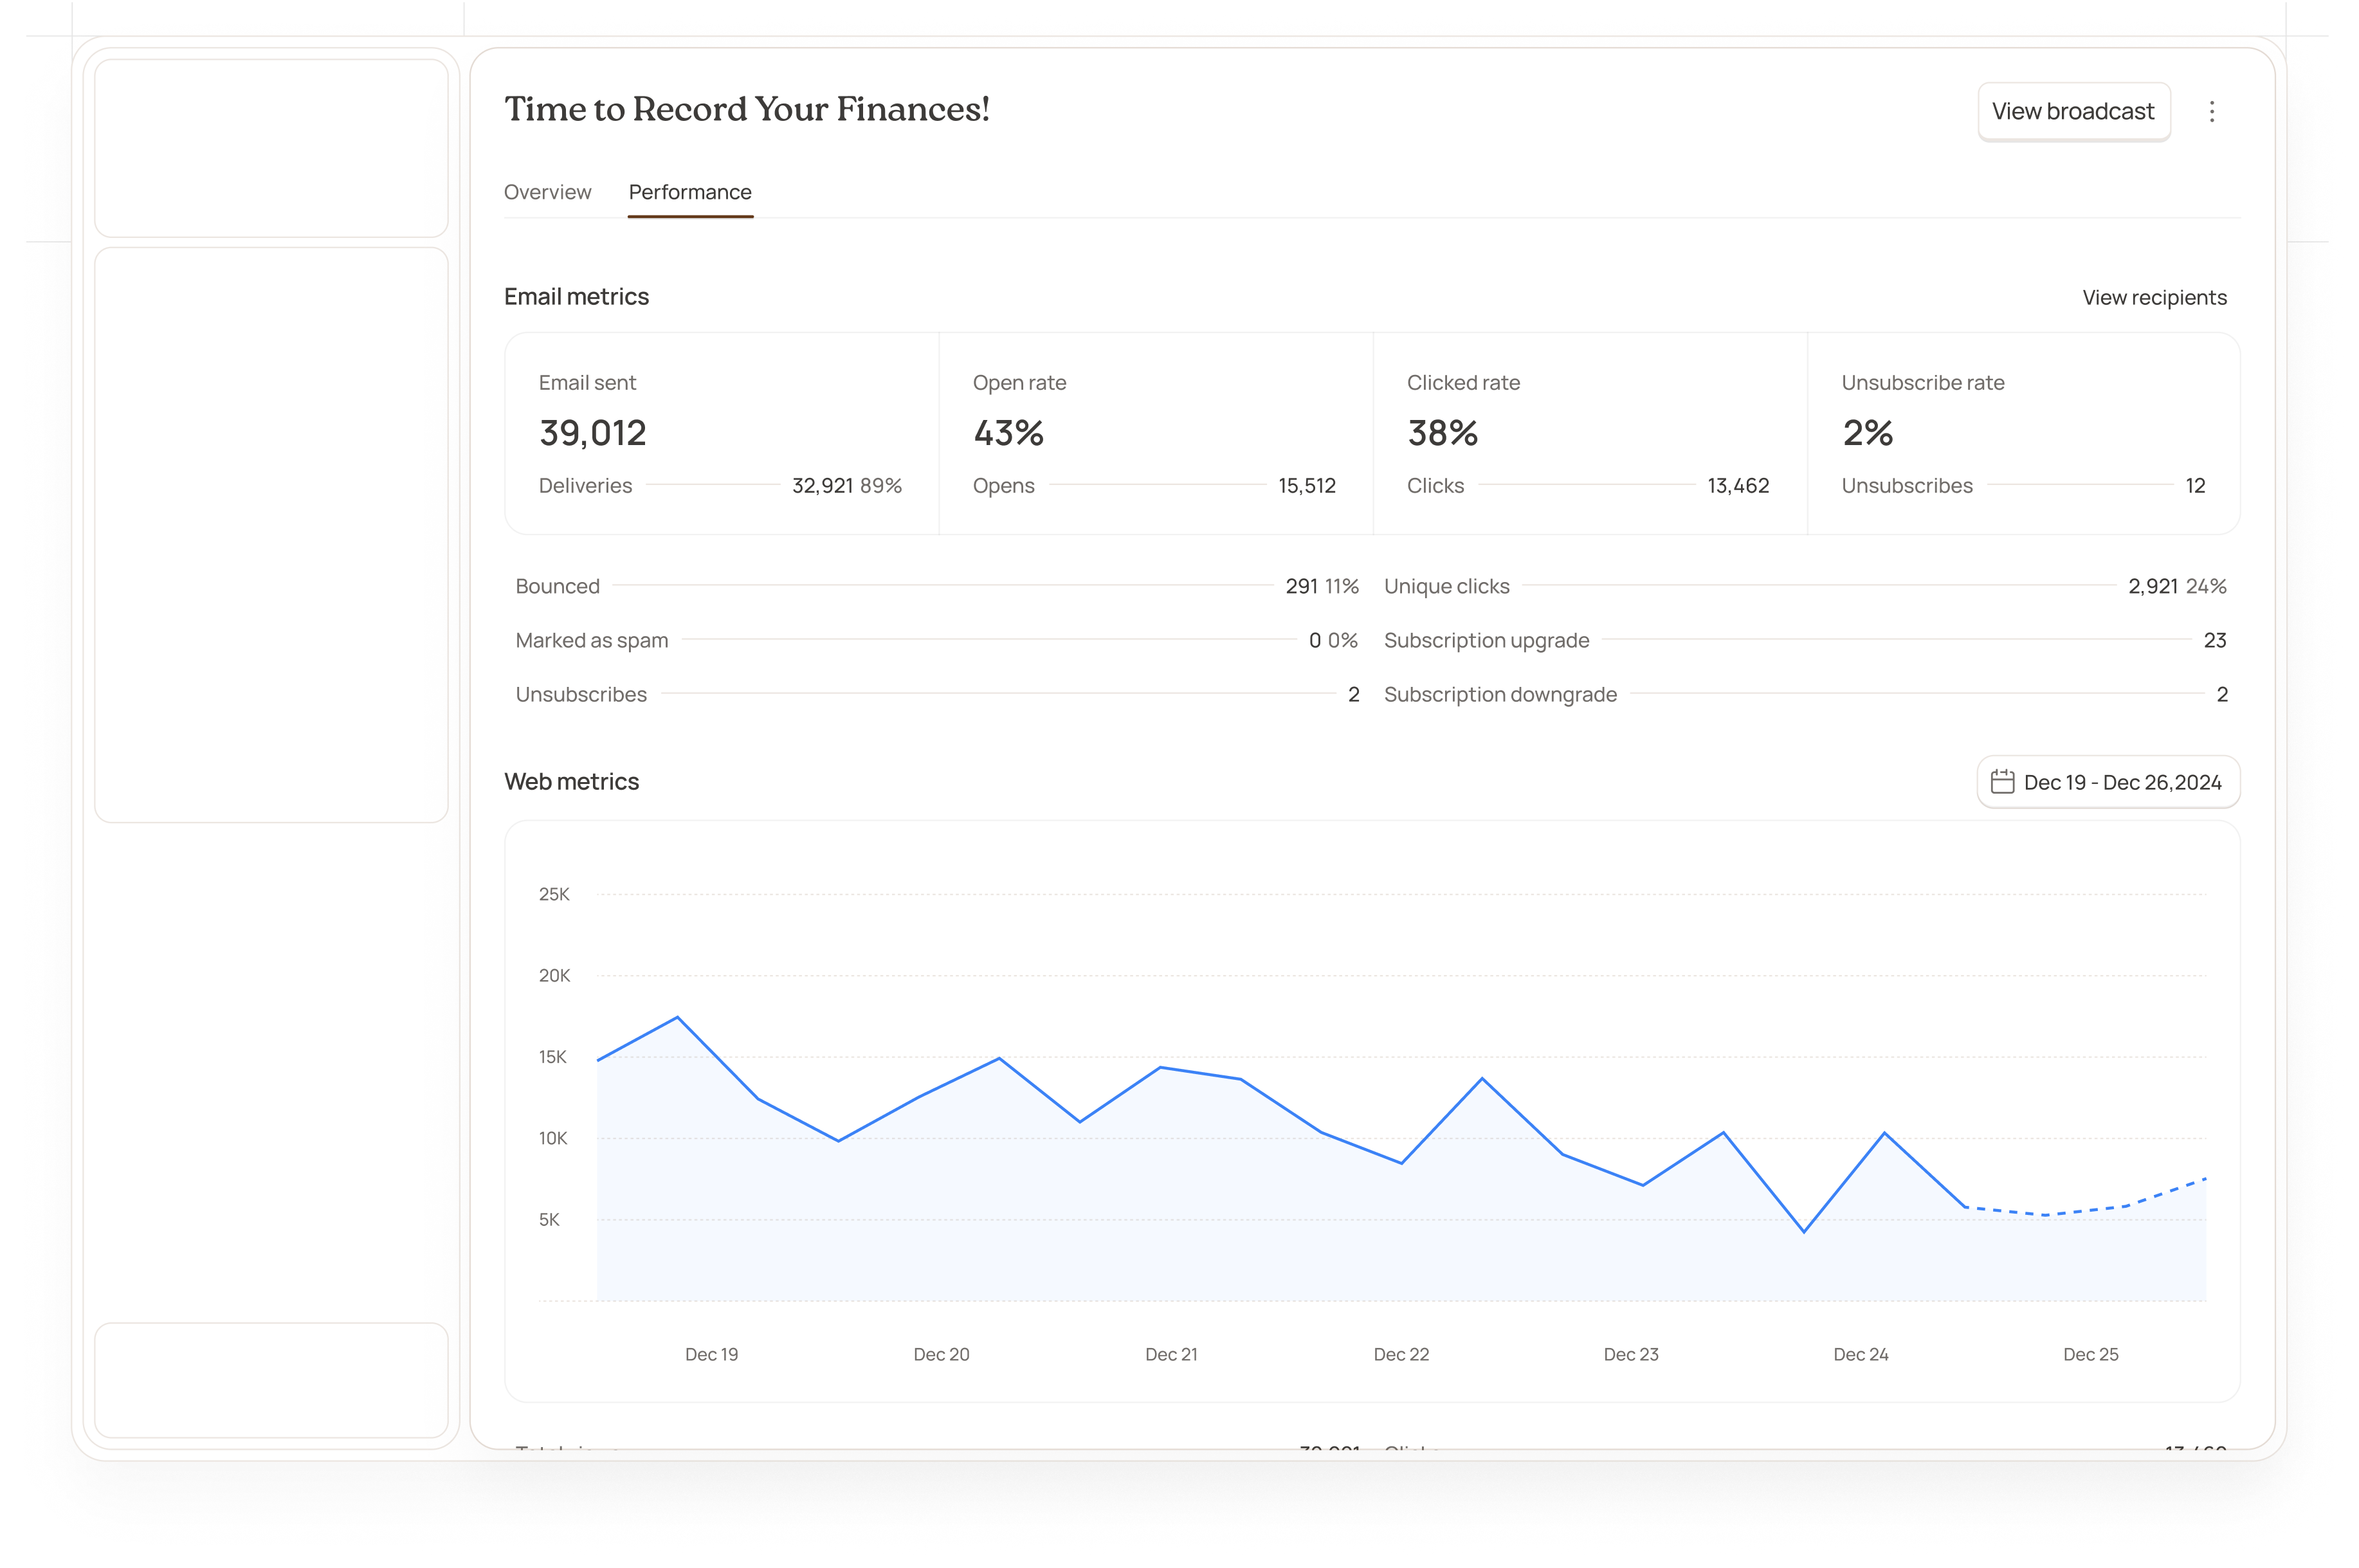Viewport: 2359px width, 1568px height.
Task: Select the Subscription upgrade metric row
Action: point(1800,640)
